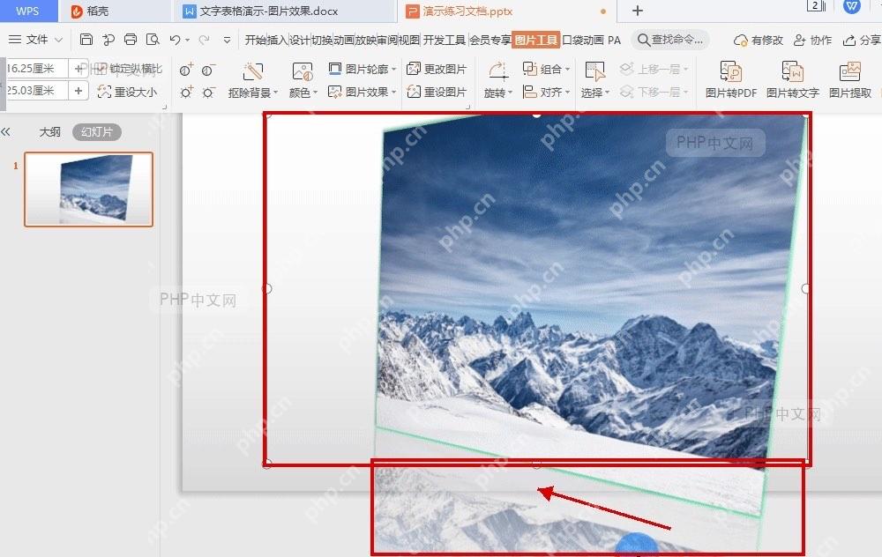Click the export-to-PDF icon beside Save
Viewport: 882px width, 557px height.
(x=108, y=40)
